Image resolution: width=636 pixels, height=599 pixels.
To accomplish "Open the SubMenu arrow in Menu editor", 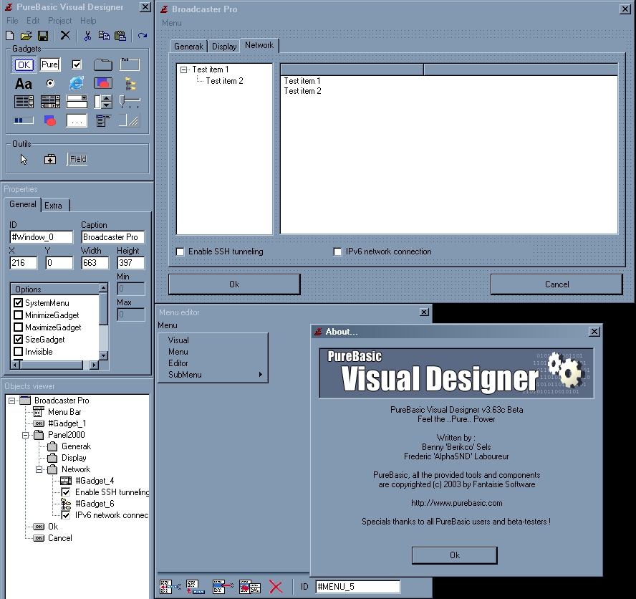I will [x=261, y=375].
